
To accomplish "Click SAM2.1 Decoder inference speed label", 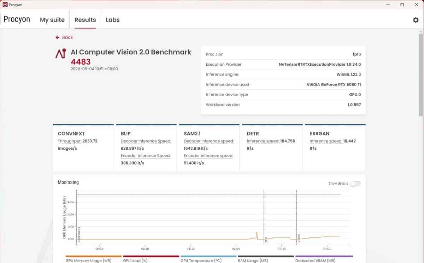I will pos(209,141).
